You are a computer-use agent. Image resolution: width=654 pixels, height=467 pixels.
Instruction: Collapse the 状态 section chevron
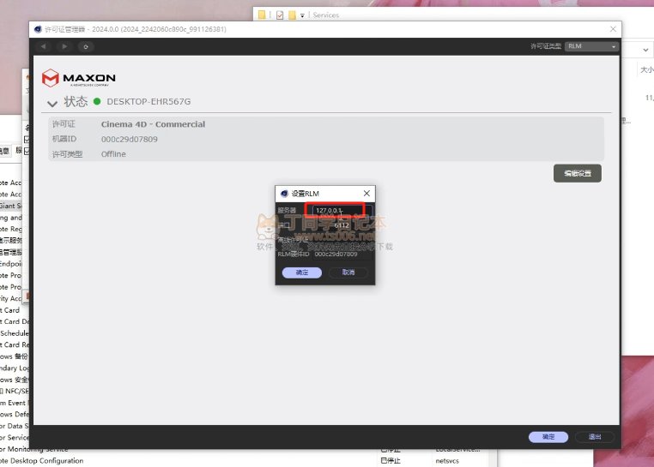coord(52,103)
